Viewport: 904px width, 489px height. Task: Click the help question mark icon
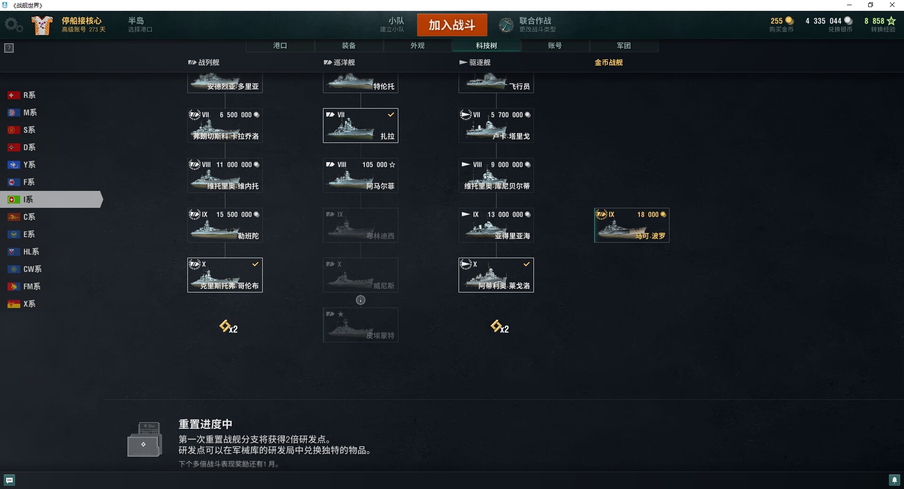tap(9, 48)
